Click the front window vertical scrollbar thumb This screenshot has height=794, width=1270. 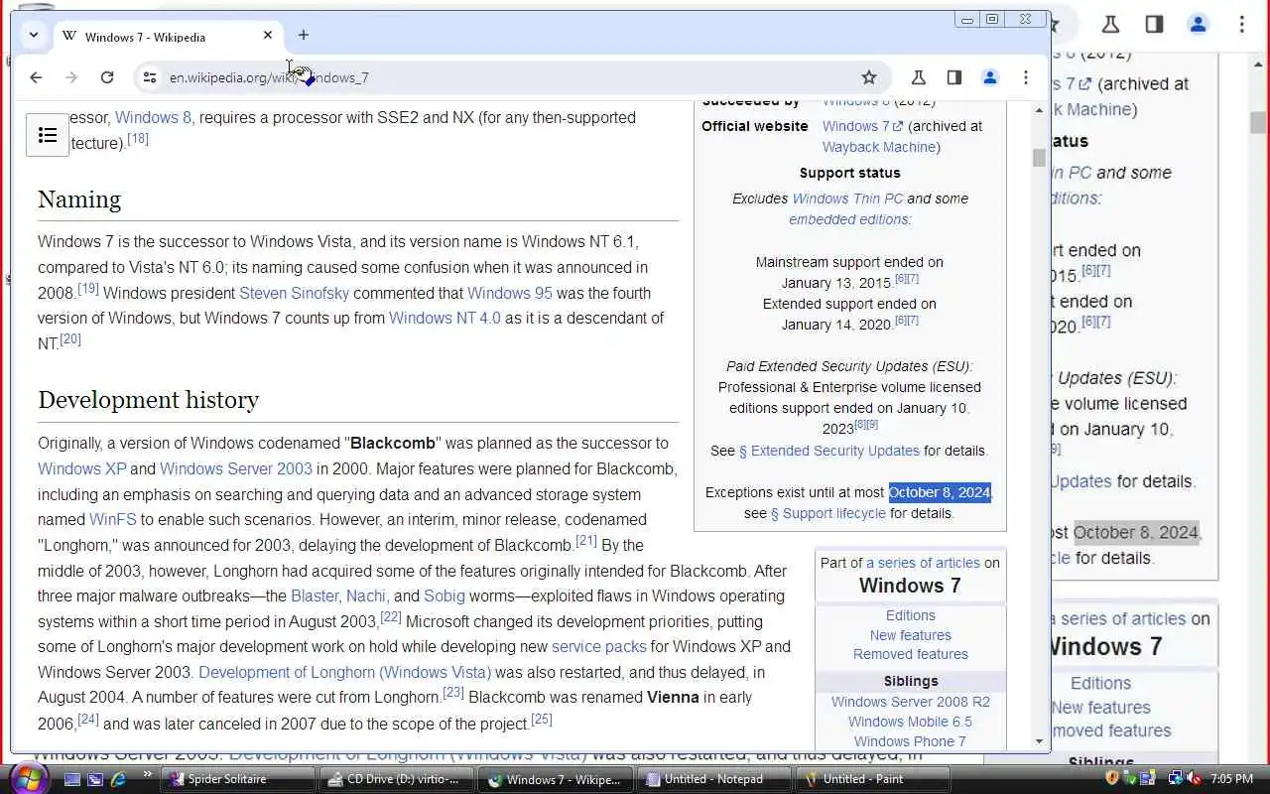(1039, 158)
